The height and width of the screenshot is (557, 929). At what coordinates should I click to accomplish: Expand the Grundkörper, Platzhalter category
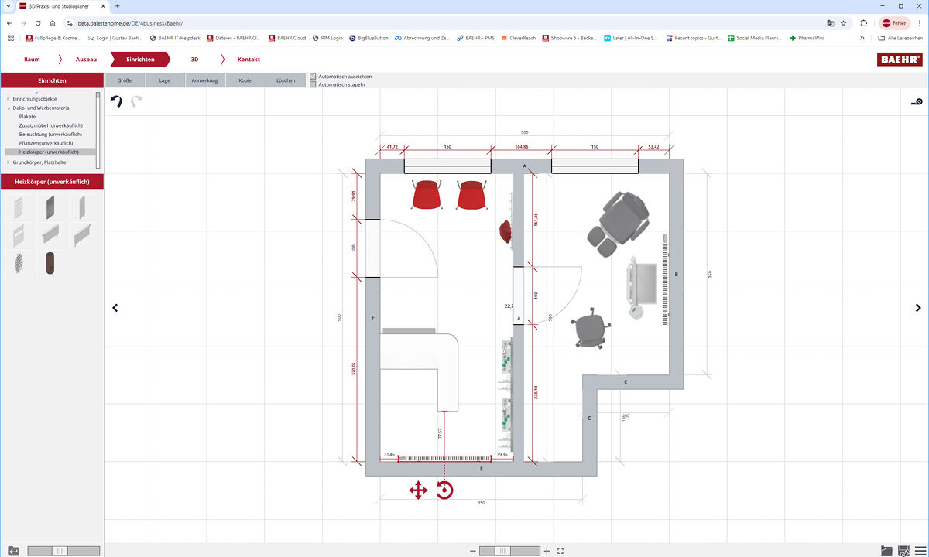(x=6, y=162)
